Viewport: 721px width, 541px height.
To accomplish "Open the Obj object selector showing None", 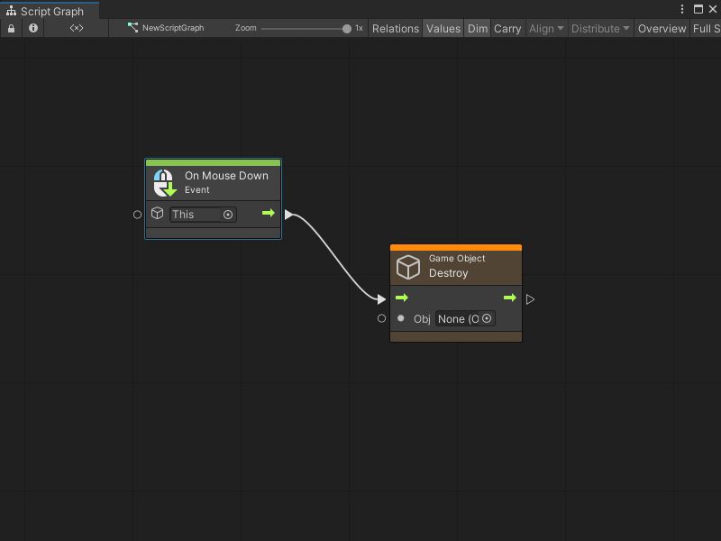I will point(488,318).
